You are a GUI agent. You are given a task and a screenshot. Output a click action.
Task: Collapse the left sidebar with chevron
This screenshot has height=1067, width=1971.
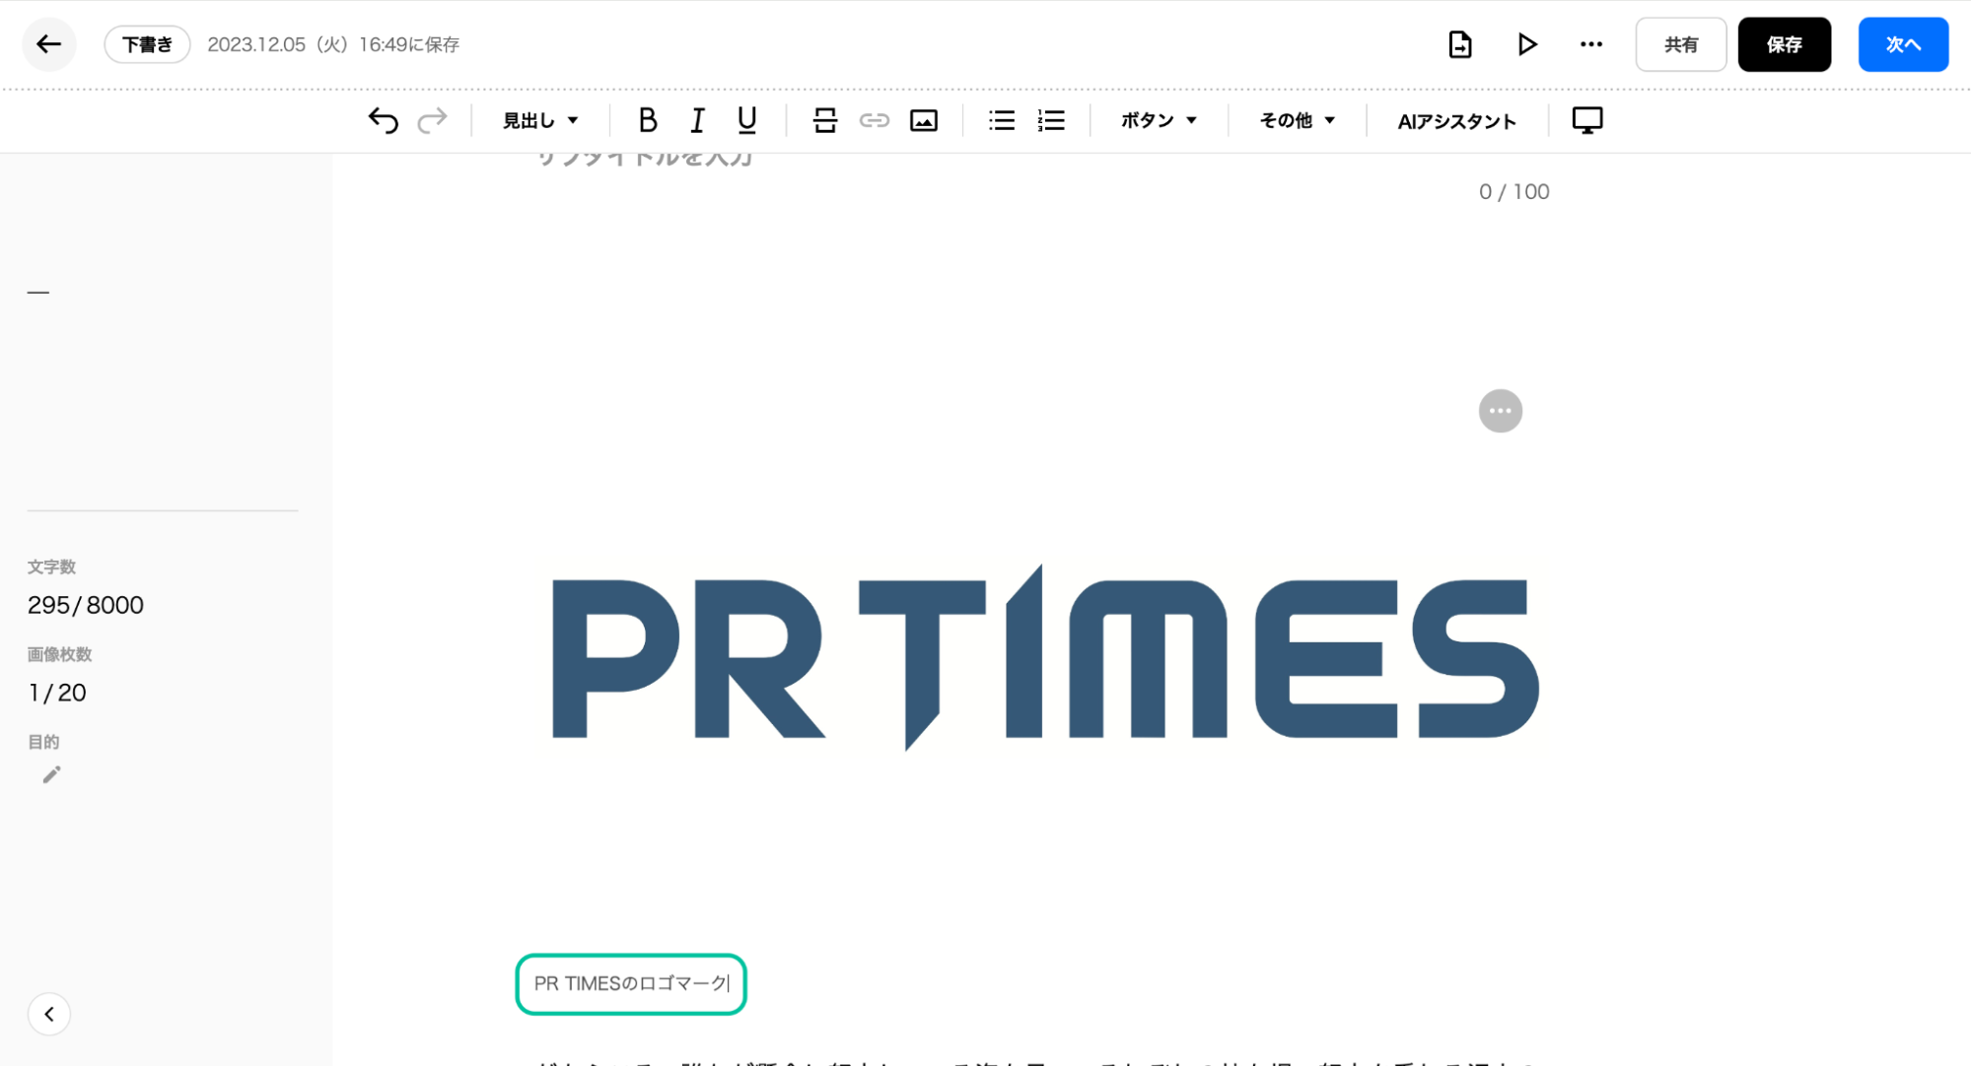click(49, 1014)
